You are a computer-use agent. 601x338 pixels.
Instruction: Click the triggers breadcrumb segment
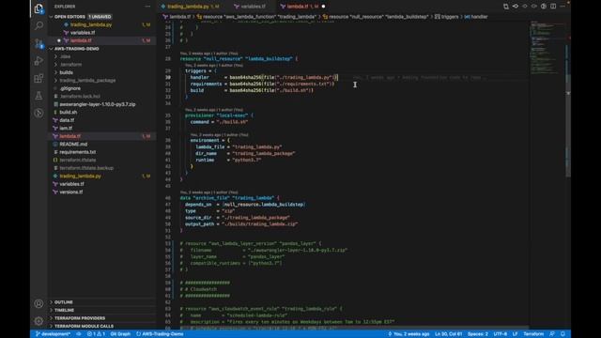click(x=447, y=17)
